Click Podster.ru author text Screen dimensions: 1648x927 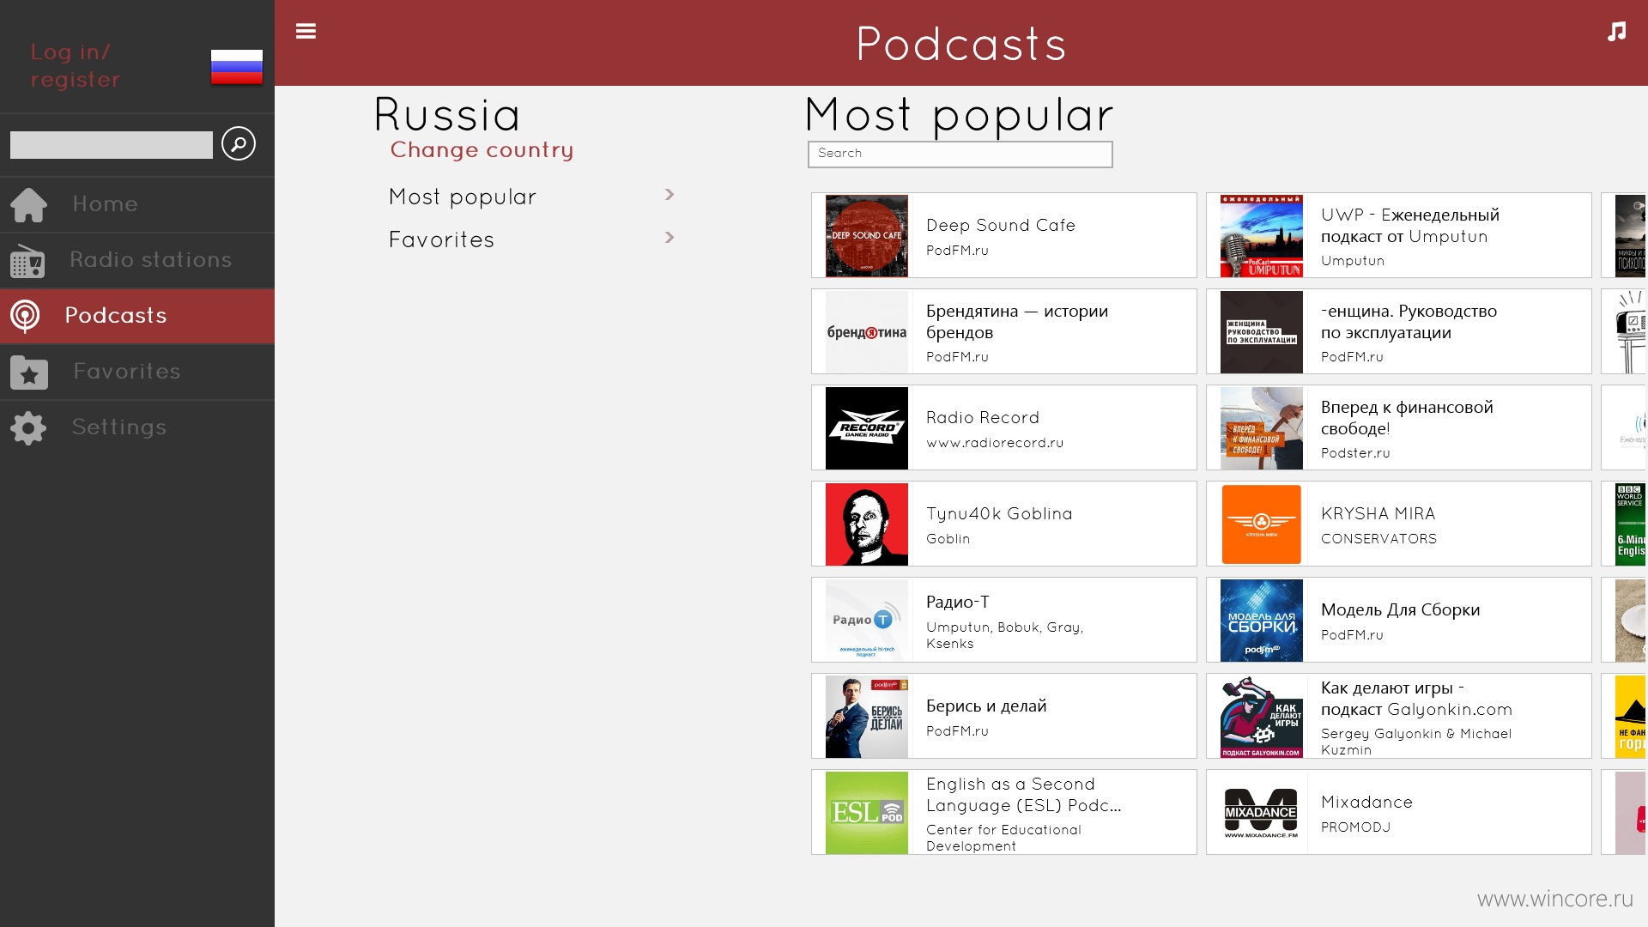[x=1355, y=453]
